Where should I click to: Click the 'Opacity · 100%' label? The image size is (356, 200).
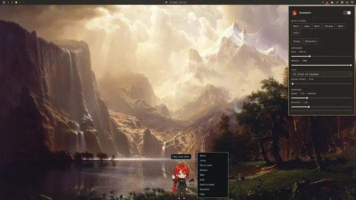299,61
